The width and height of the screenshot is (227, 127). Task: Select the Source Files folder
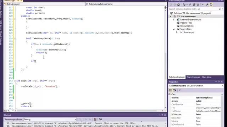[186, 29]
